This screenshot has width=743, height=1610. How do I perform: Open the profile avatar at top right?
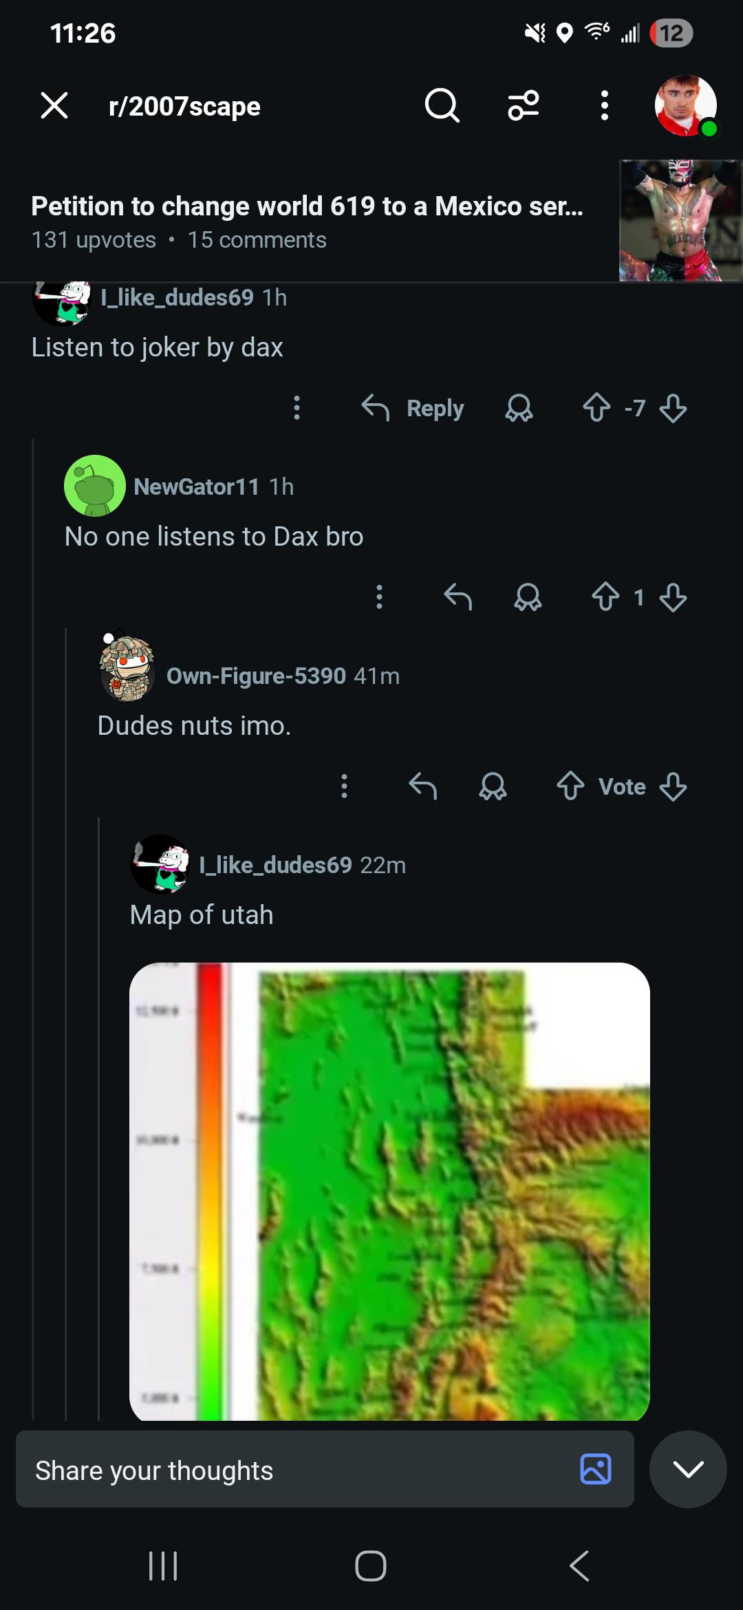[x=685, y=106]
